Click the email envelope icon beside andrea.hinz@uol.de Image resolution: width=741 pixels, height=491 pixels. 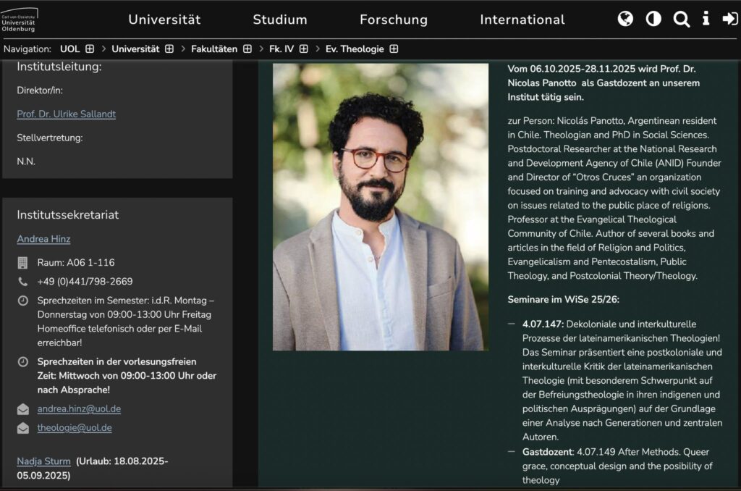point(23,409)
